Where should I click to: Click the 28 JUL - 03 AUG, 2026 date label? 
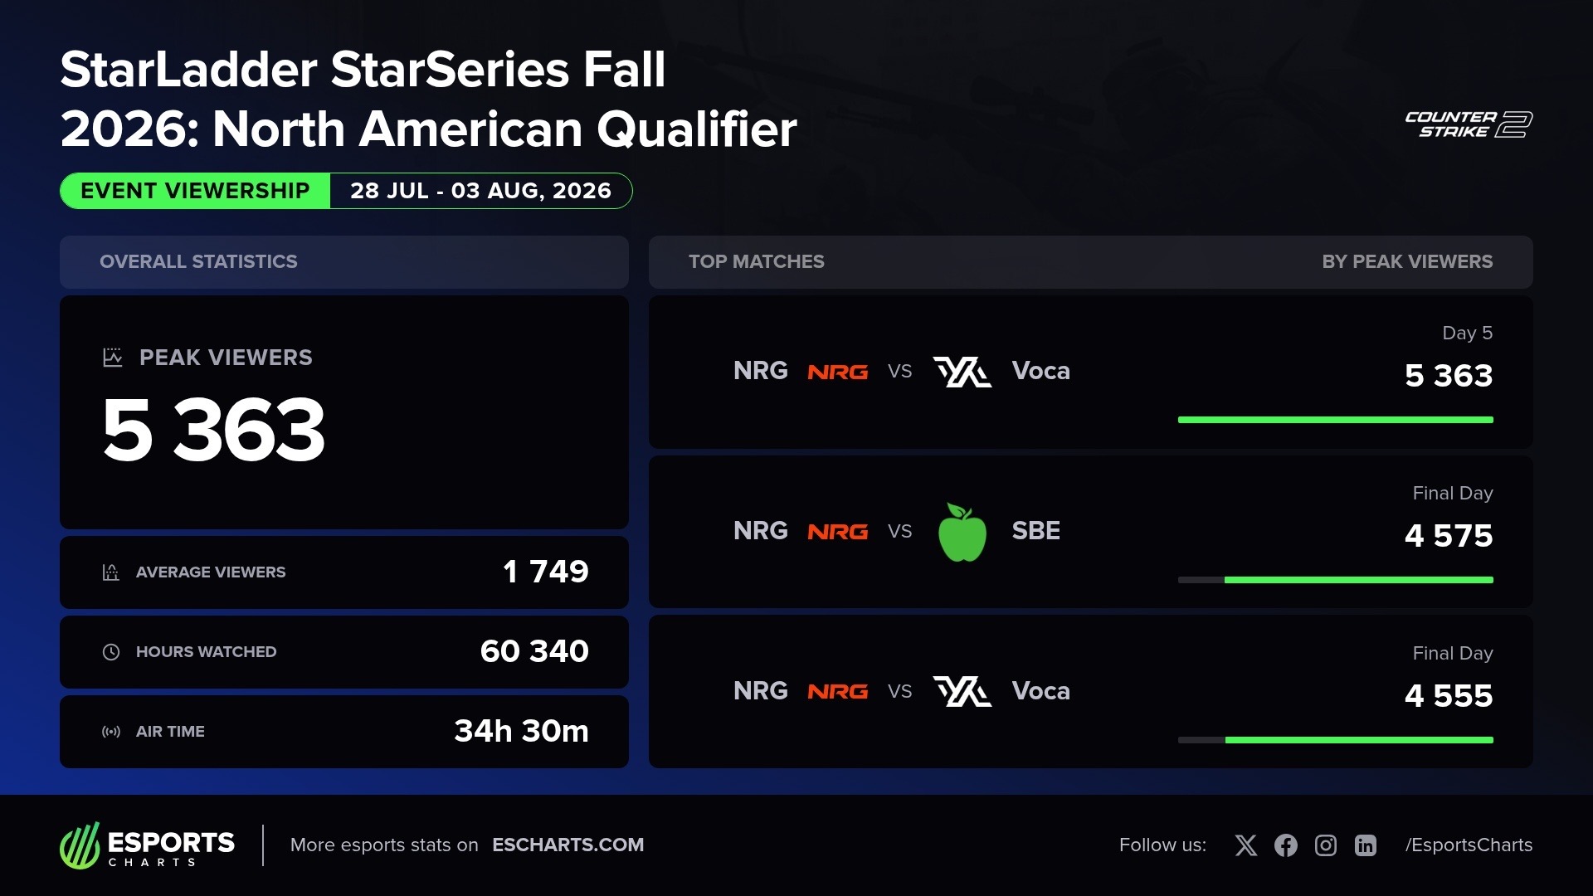(x=480, y=191)
